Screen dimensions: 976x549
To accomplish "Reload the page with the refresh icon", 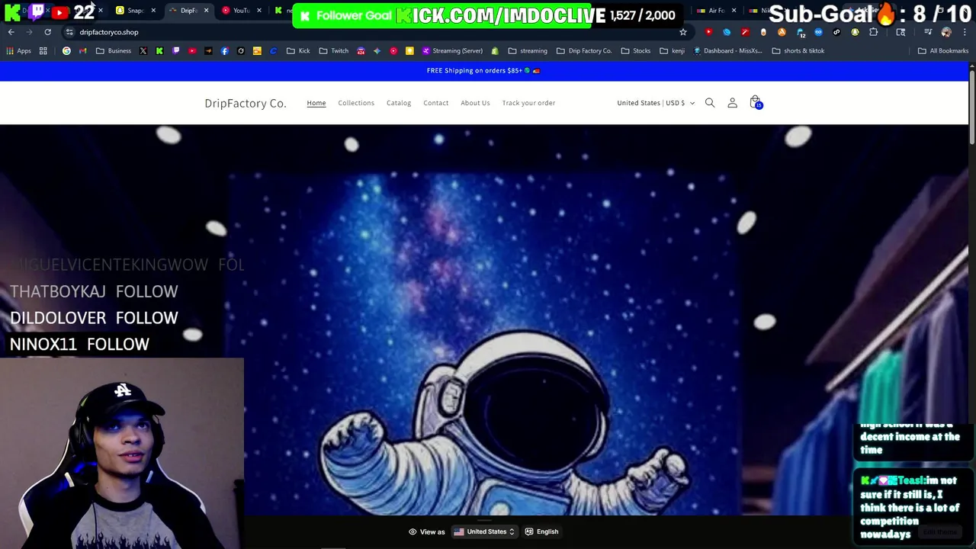I will (x=47, y=32).
